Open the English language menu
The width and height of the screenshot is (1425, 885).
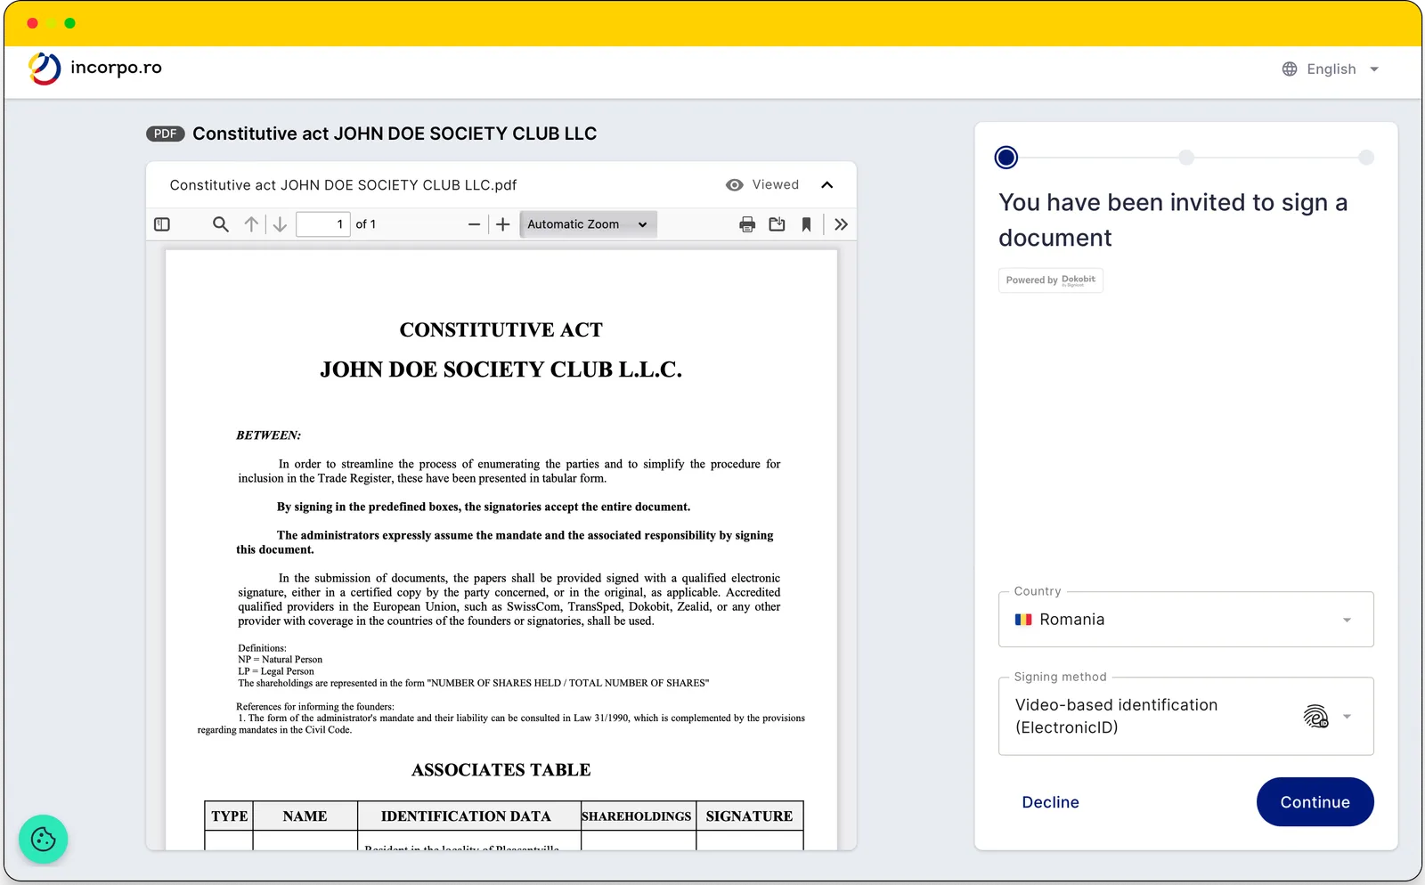pos(1331,69)
